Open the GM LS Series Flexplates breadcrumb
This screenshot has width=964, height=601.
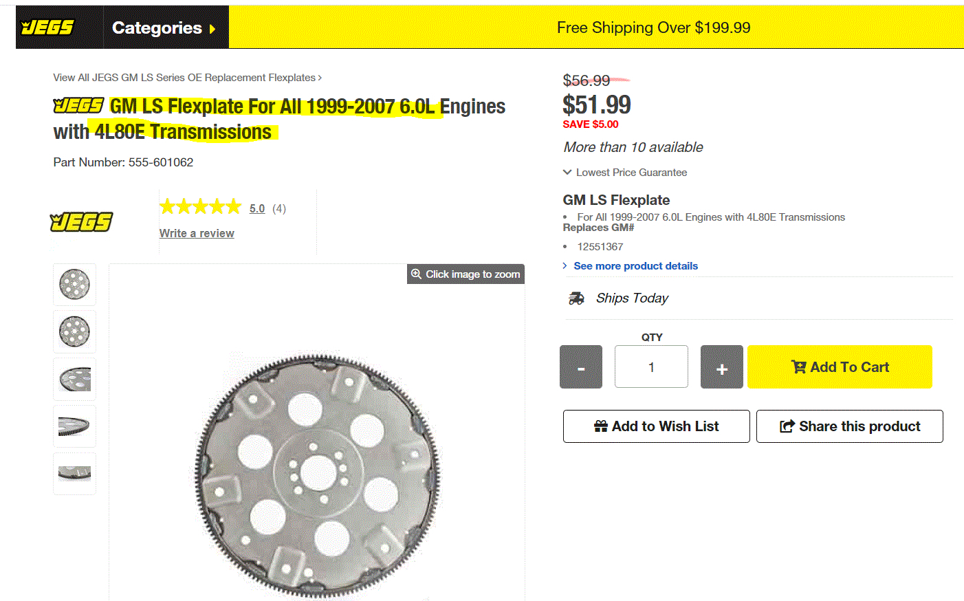click(x=187, y=78)
